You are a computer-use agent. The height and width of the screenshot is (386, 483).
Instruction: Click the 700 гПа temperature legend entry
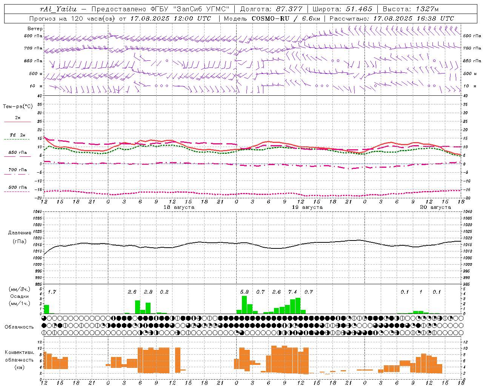tap(18, 170)
